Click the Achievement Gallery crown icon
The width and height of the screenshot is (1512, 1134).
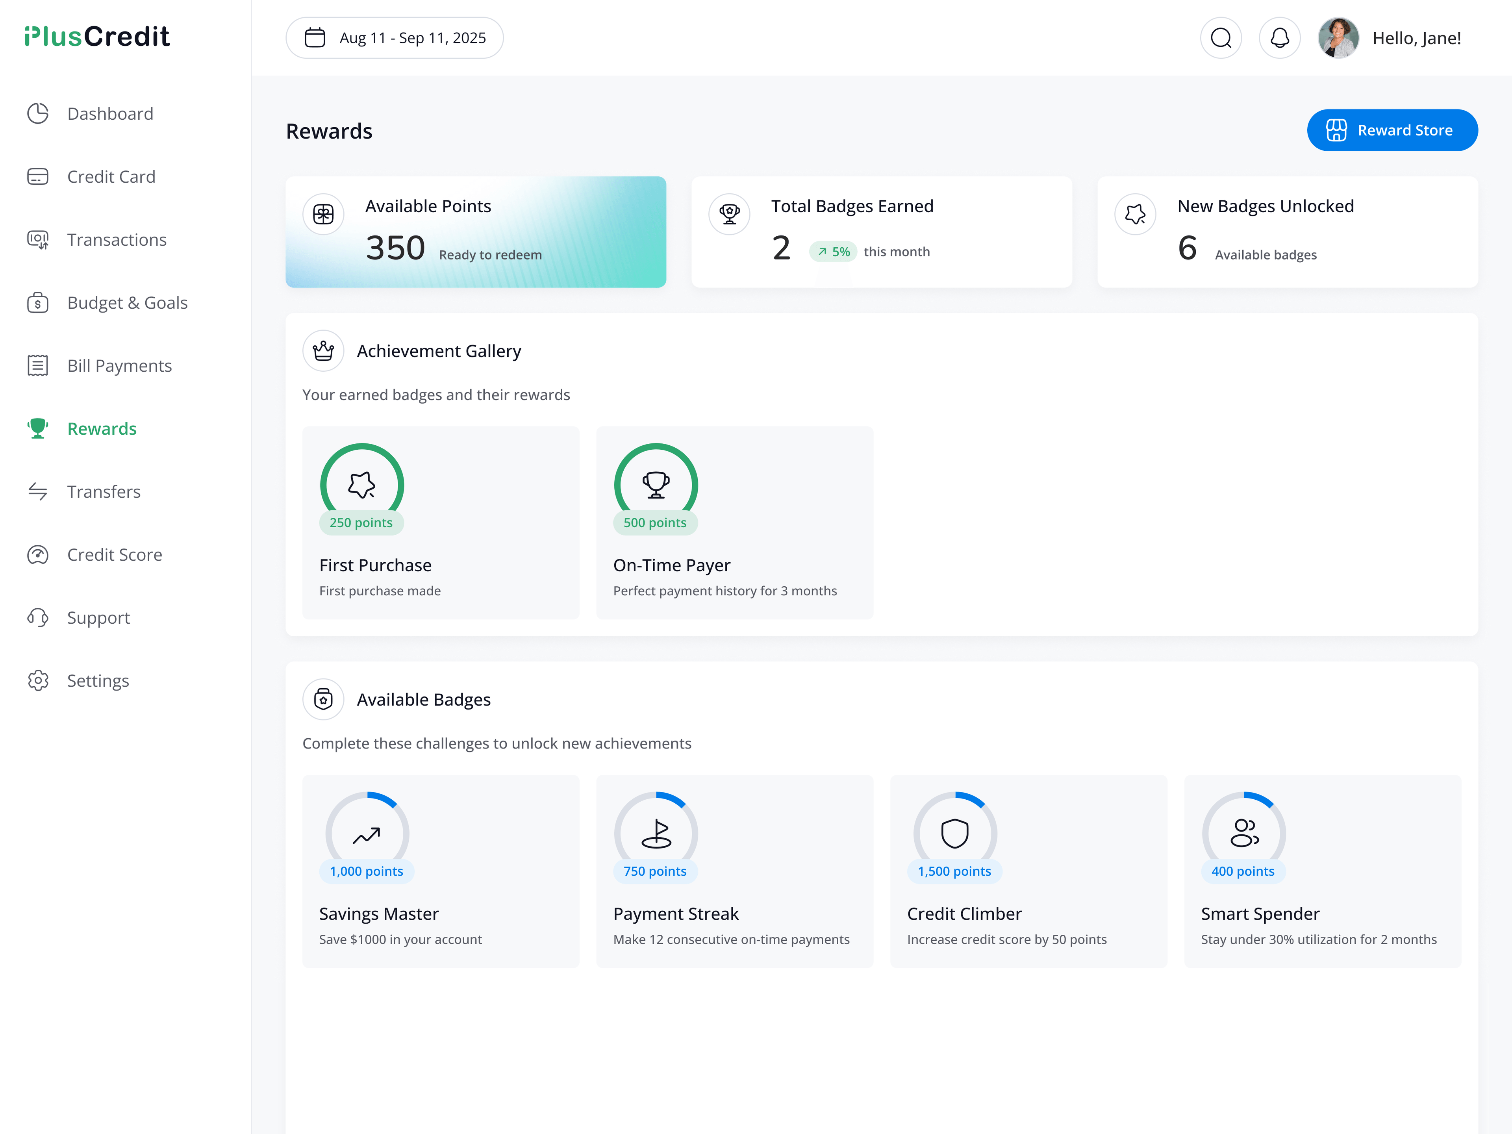coord(323,351)
